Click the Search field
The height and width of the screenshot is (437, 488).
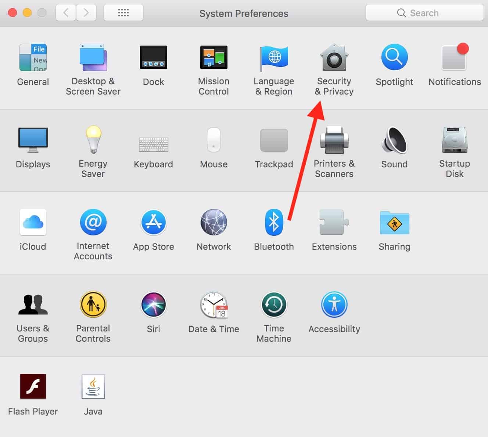point(424,13)
